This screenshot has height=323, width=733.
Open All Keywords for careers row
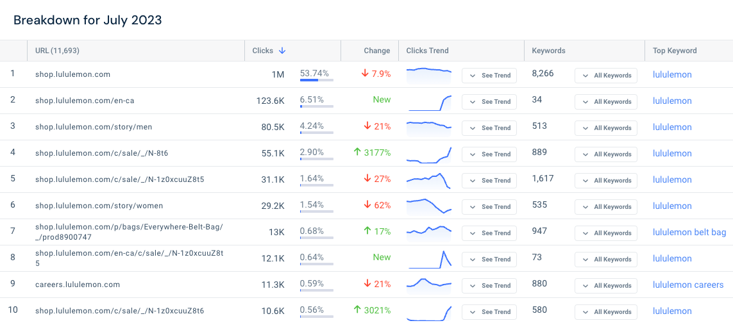(x=606, y=285)
